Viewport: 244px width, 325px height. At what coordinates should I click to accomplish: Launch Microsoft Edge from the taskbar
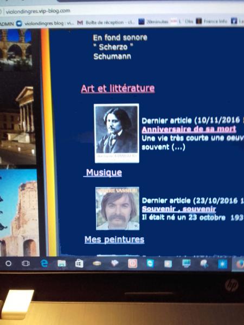click(x=44, y=263)
